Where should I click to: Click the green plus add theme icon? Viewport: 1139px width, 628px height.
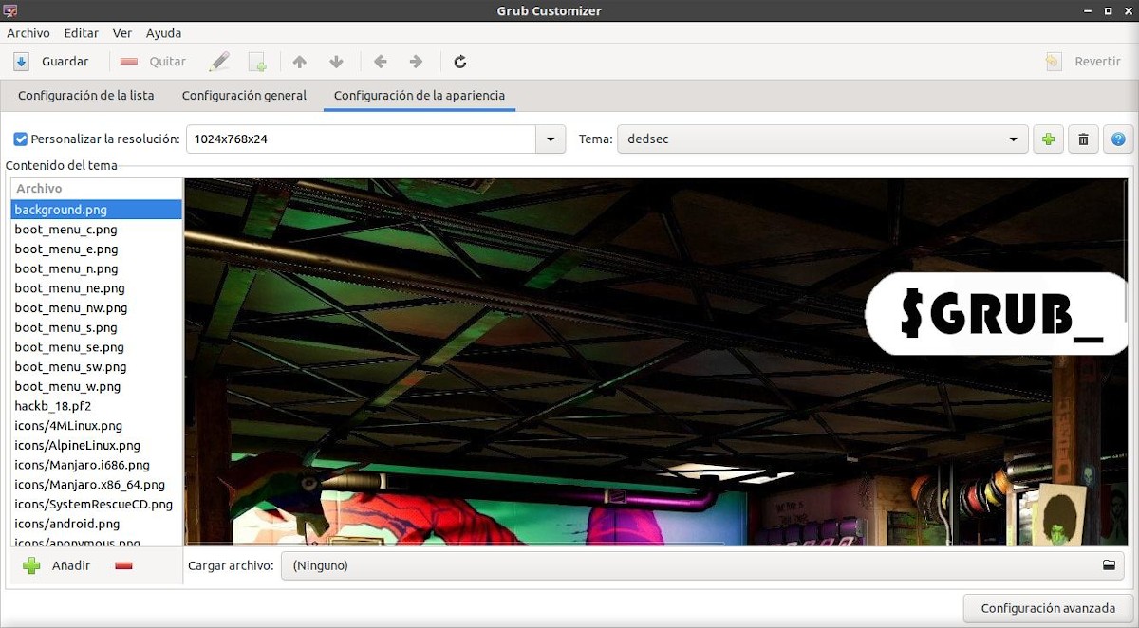(1048, 139)
